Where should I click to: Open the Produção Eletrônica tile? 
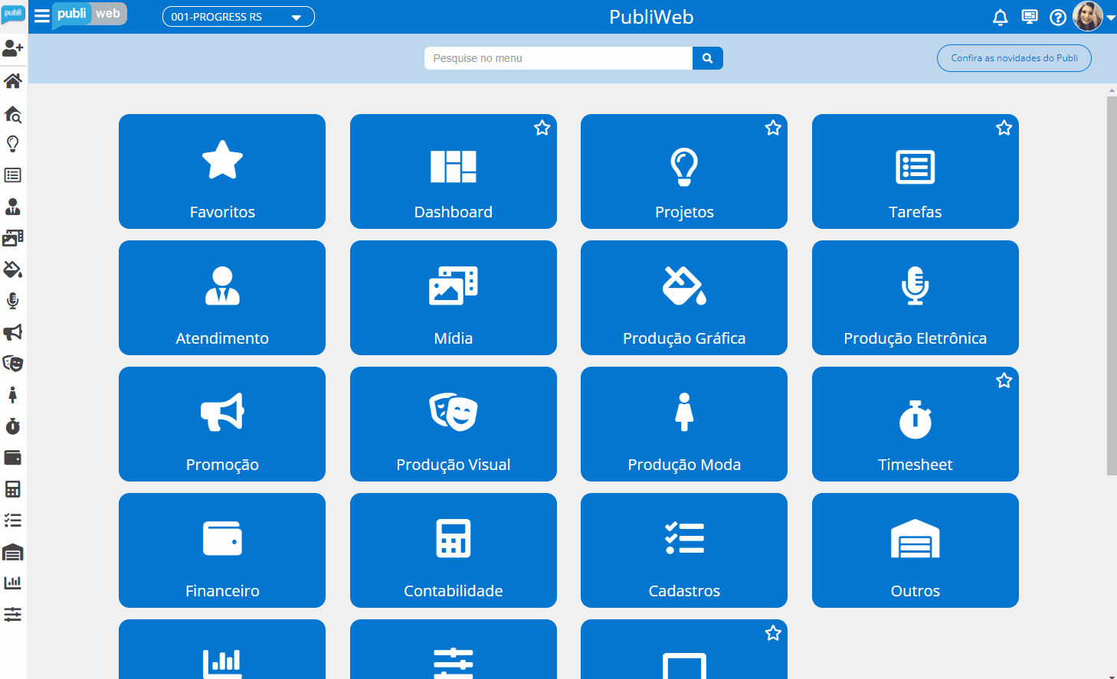[916, 298]
